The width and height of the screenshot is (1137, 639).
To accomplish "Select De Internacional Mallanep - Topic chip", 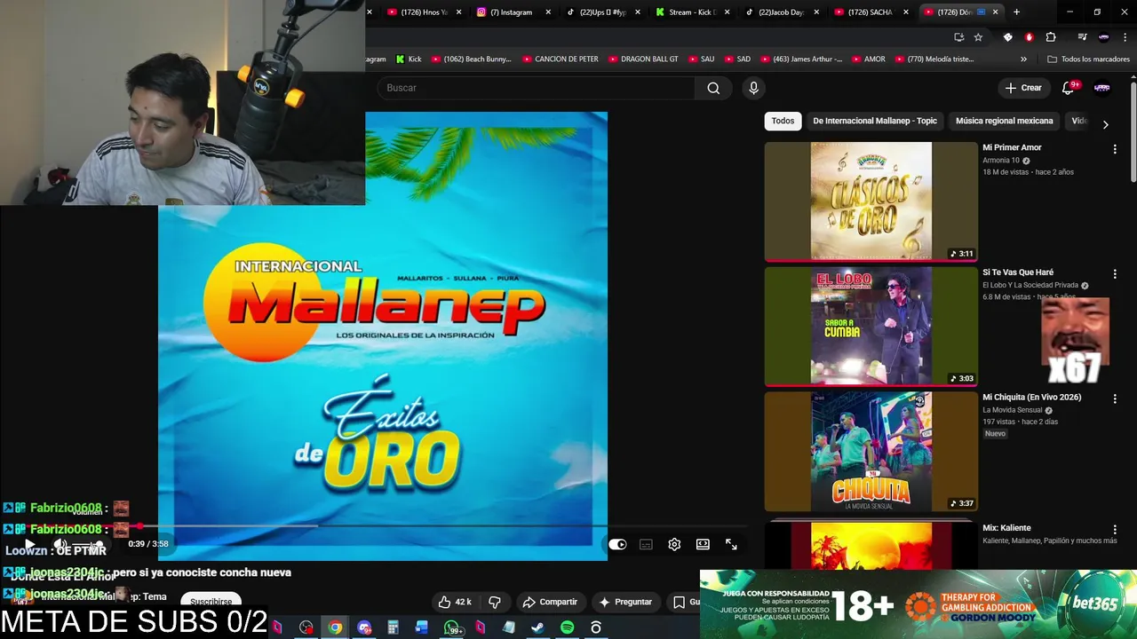I will [x=875, y=121].
